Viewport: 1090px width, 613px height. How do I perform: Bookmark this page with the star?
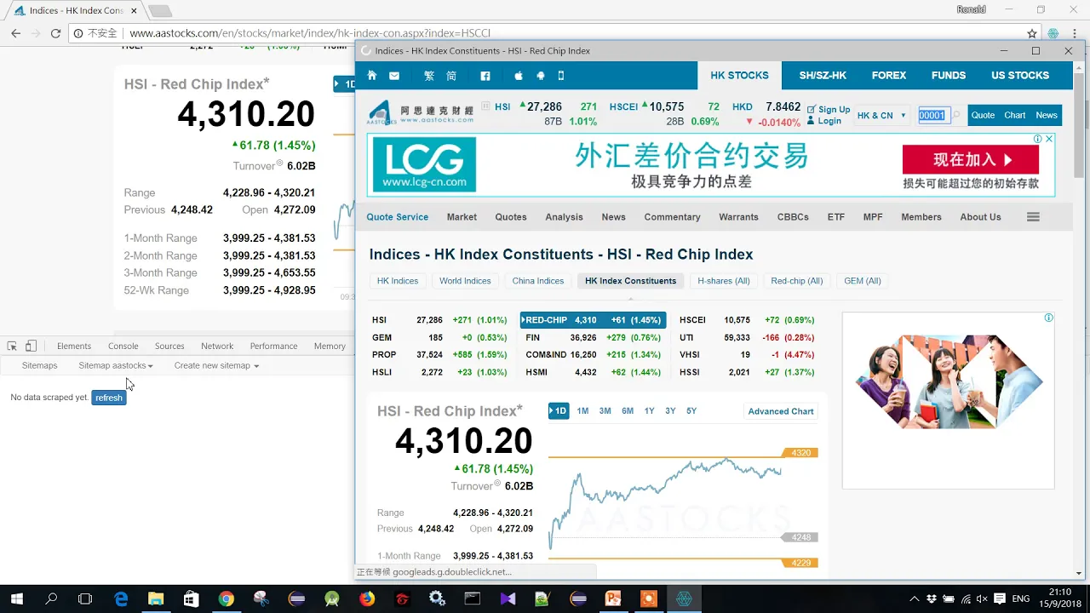coord(1032,33)
